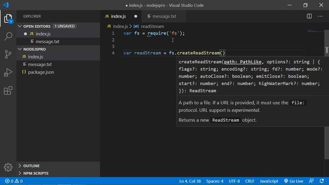Open the Manage gear menu

point(8,167)
